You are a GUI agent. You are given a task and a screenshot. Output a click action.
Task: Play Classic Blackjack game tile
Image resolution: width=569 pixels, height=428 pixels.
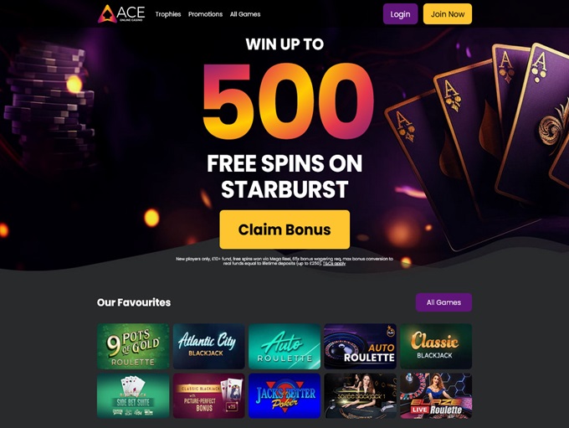(x=436, y=346)
